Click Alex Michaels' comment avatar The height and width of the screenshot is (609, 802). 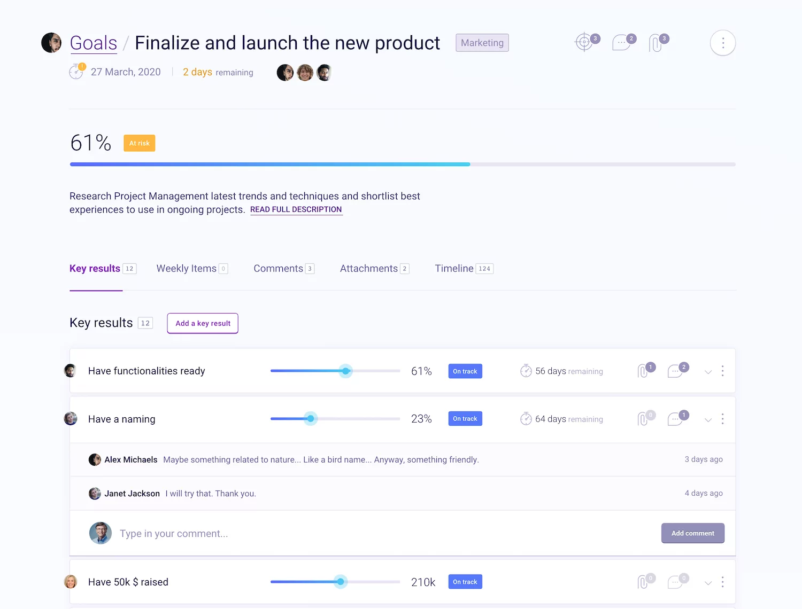pos(95,459)
